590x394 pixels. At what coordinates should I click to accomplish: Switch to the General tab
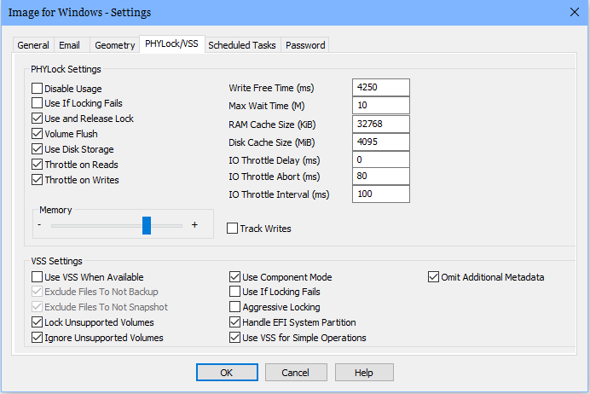[x=33, y=45]
